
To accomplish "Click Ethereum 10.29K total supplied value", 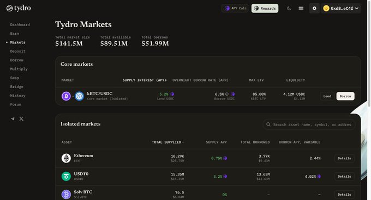I will pos(177,156).
